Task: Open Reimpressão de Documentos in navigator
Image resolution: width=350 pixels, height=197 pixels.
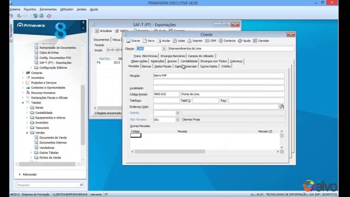Action: (x=57, y=47)
